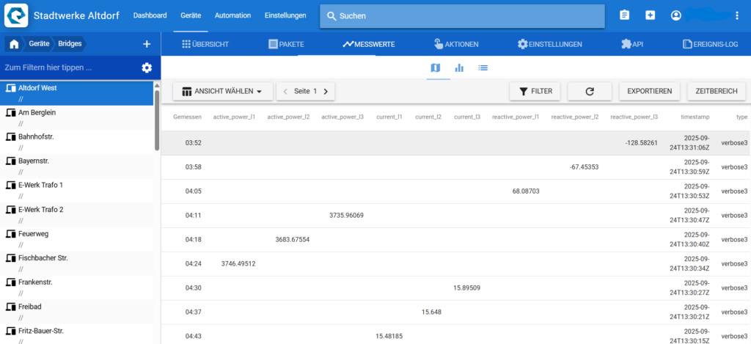Open the user account icon
Viewport: 751px width, 344px height.
coord(675,15)
